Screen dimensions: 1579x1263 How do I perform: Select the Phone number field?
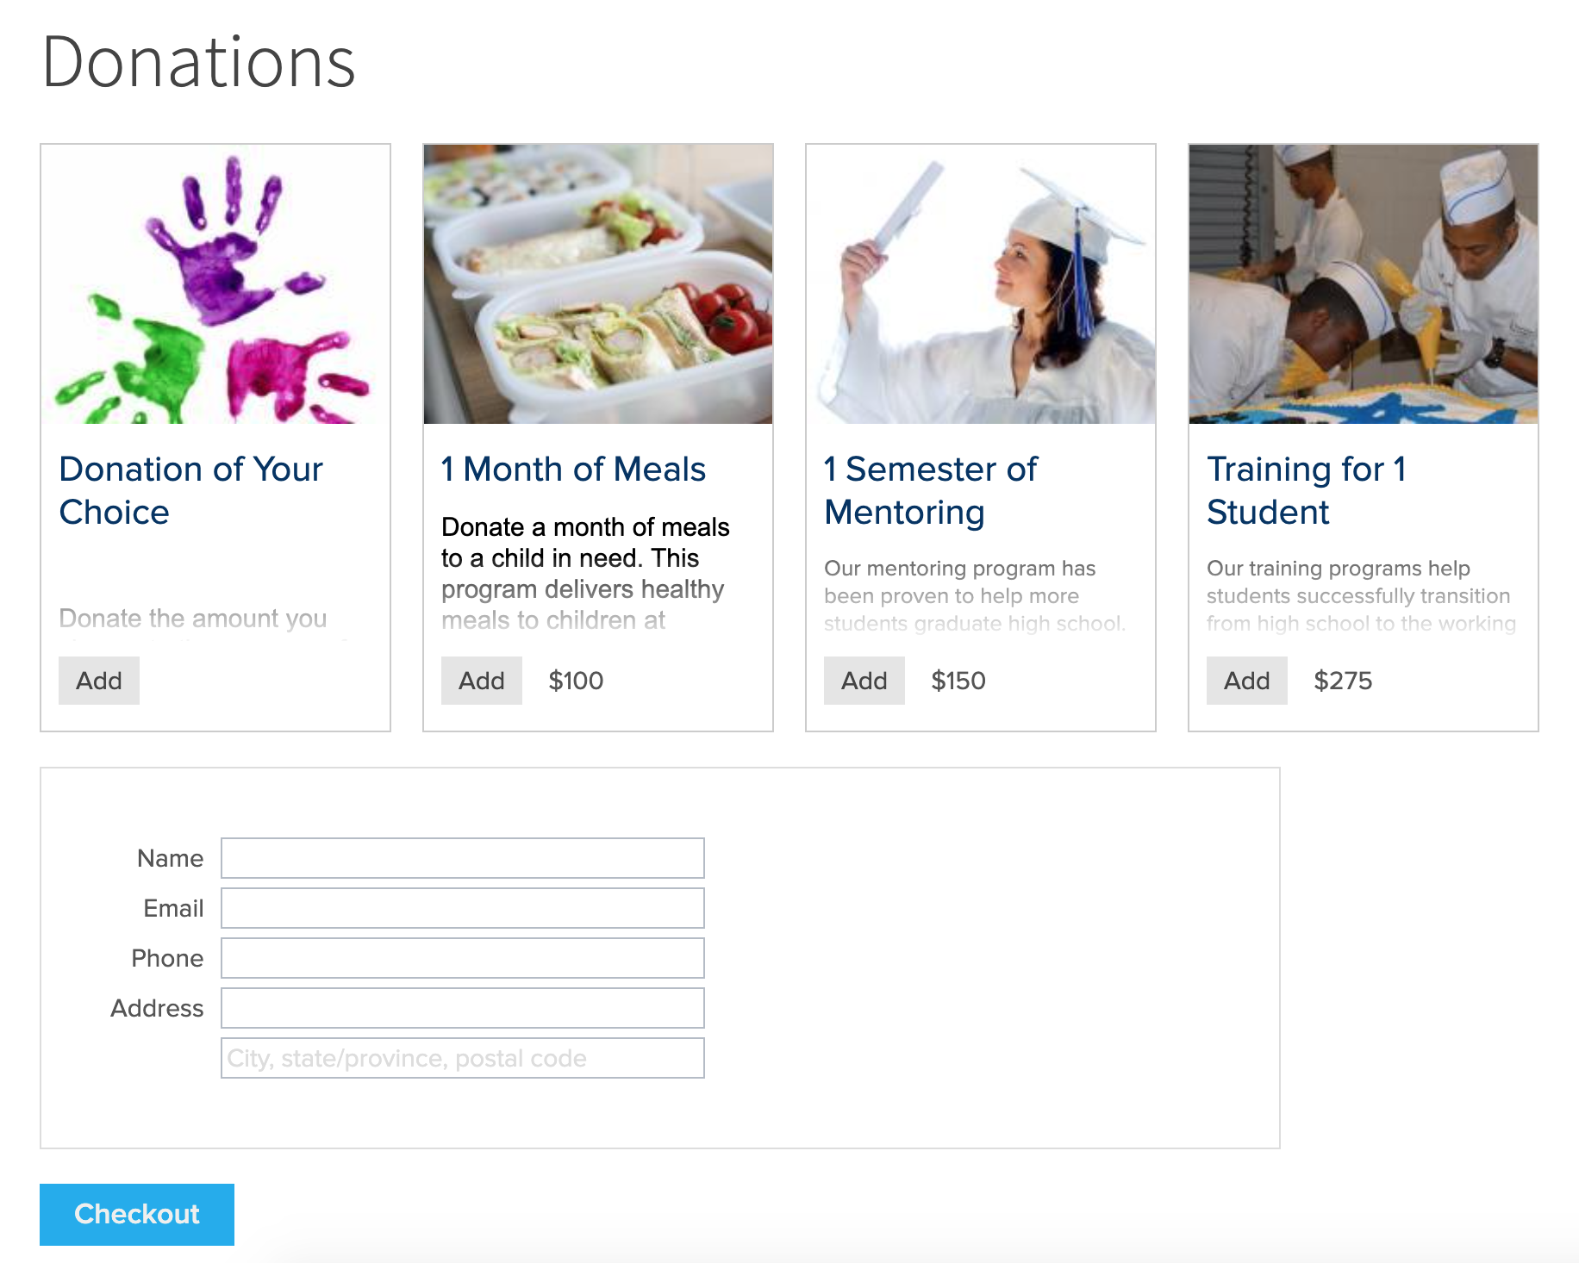point(463,958)
